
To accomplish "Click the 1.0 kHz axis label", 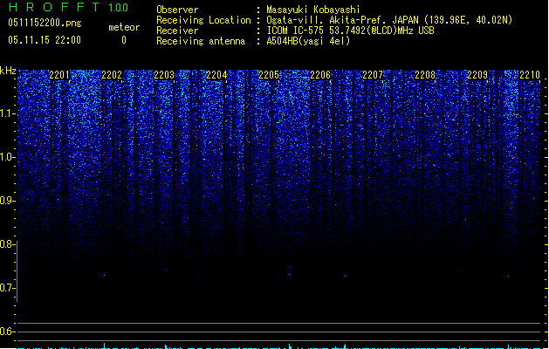I will point(7,157).
